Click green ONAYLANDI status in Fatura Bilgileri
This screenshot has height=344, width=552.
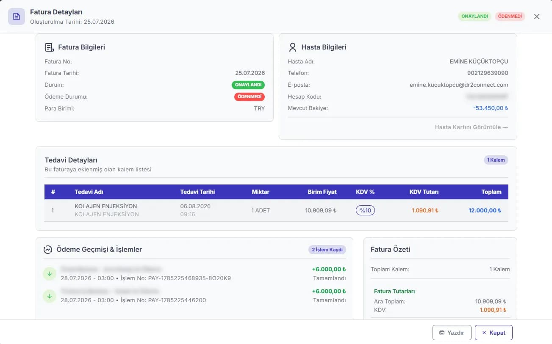tap(248, 85)
